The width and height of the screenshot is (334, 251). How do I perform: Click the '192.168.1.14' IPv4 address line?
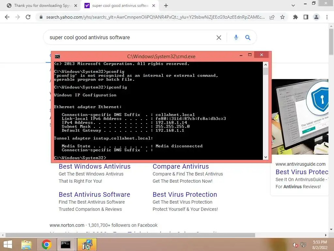click(x=124, y=123)
